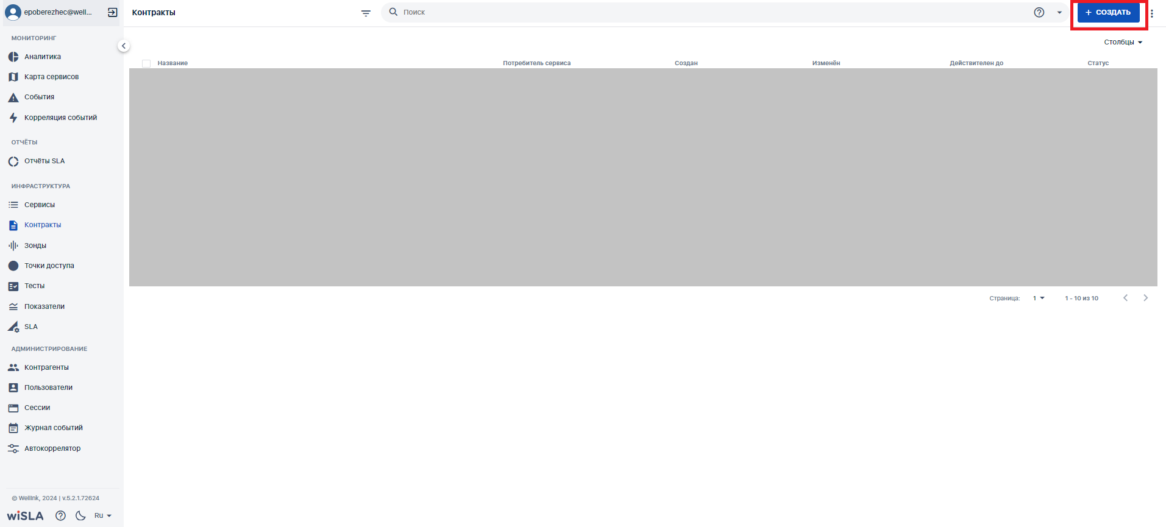1166x527 pixels.
Task: Open the Столбцы columns dropdown
Action: tap(1123, 42)
